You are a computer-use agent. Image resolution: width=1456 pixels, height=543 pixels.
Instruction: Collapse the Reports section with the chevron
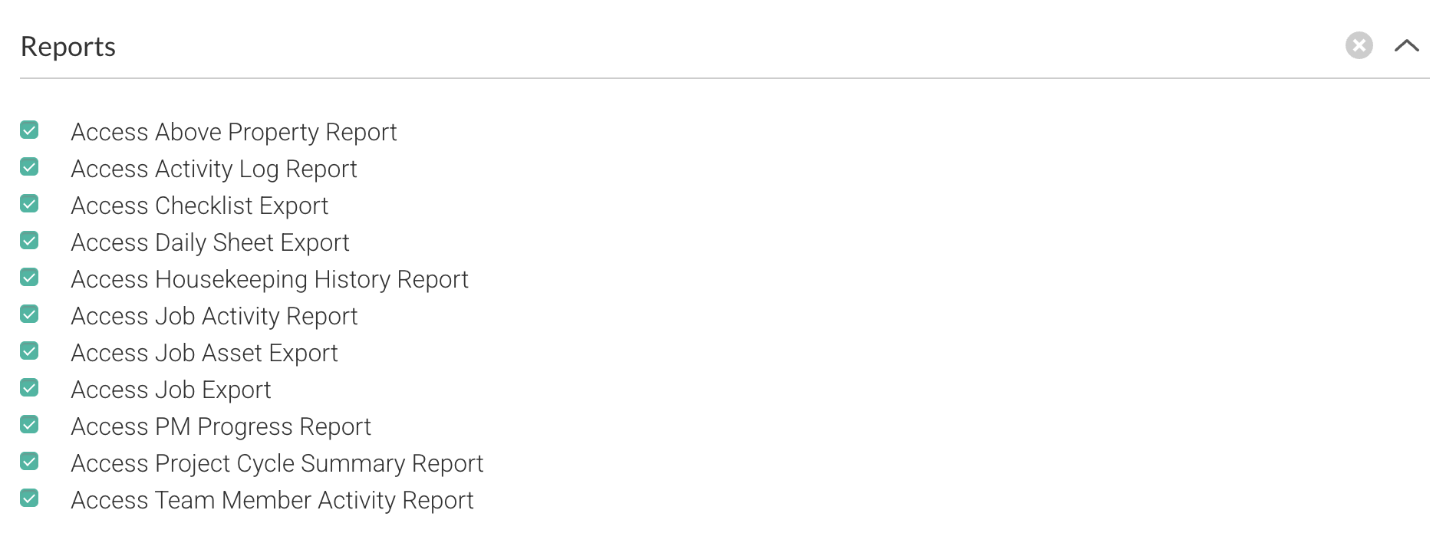(x=1407, y=45)
